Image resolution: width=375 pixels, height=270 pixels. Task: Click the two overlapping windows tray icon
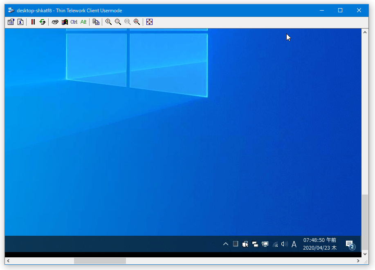(x=255, y=244)
